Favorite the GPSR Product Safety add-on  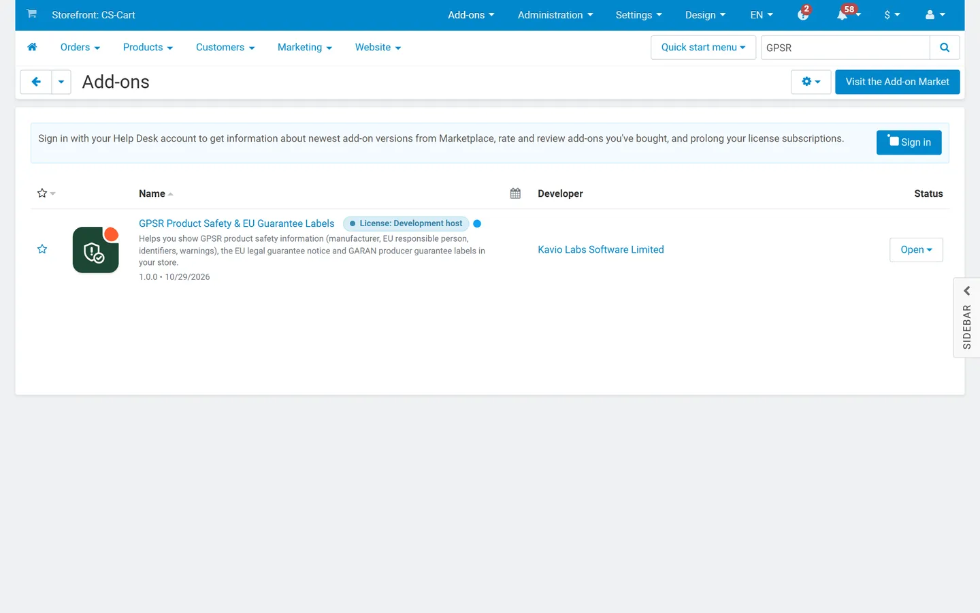point(42,249)
